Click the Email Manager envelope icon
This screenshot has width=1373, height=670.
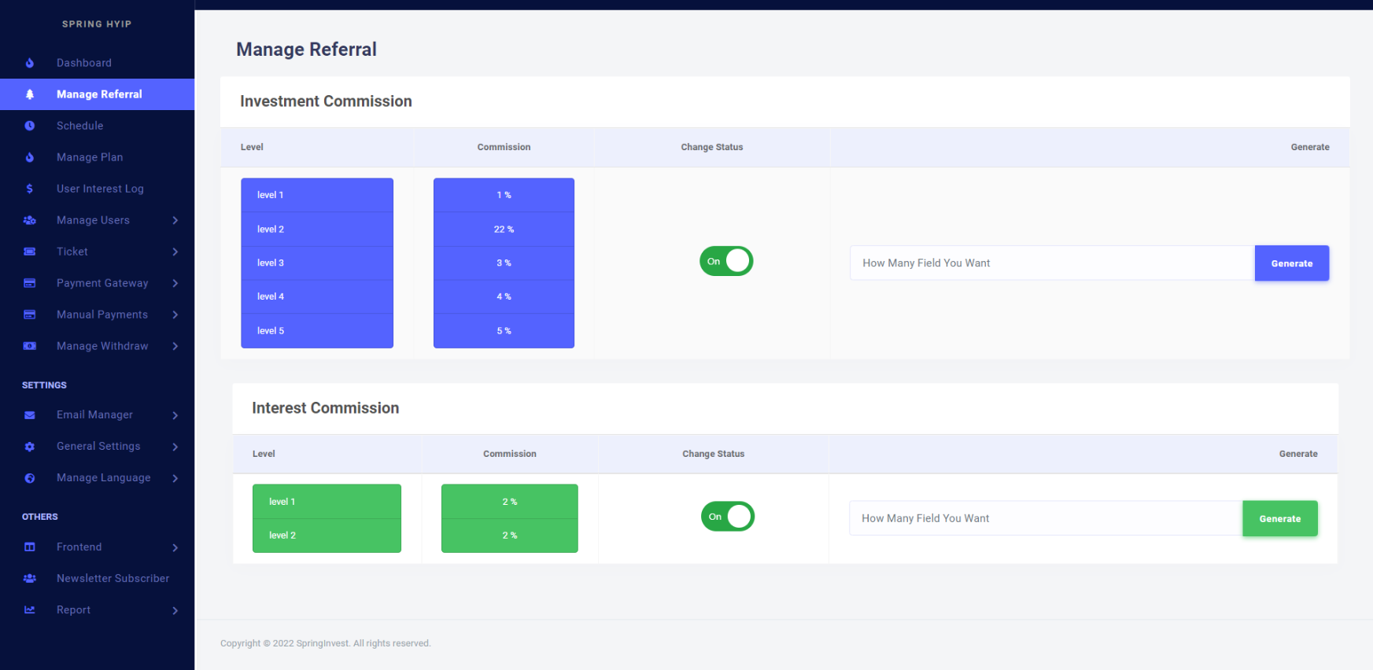[30, 415]
